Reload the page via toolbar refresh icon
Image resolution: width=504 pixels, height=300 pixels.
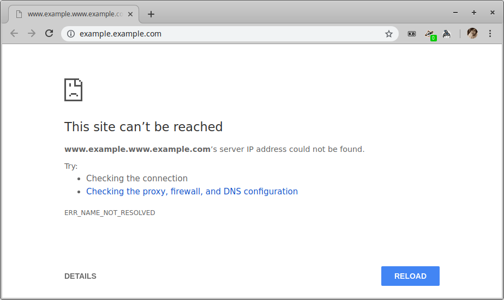click(x=49, y=33)
